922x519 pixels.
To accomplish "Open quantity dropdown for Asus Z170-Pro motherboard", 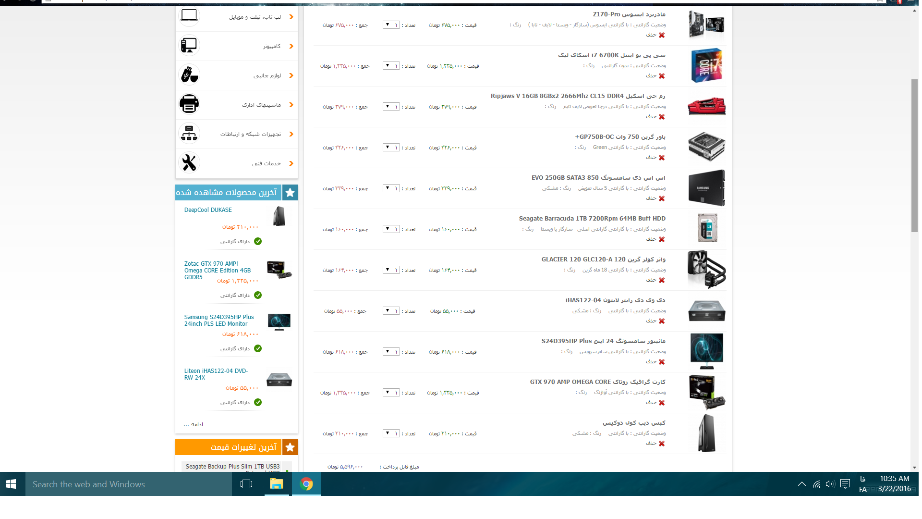I will [391, 25].
